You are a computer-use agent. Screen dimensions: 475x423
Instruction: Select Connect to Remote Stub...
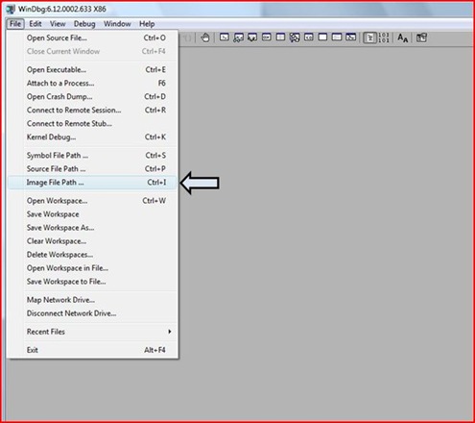(x=92, y=123)
